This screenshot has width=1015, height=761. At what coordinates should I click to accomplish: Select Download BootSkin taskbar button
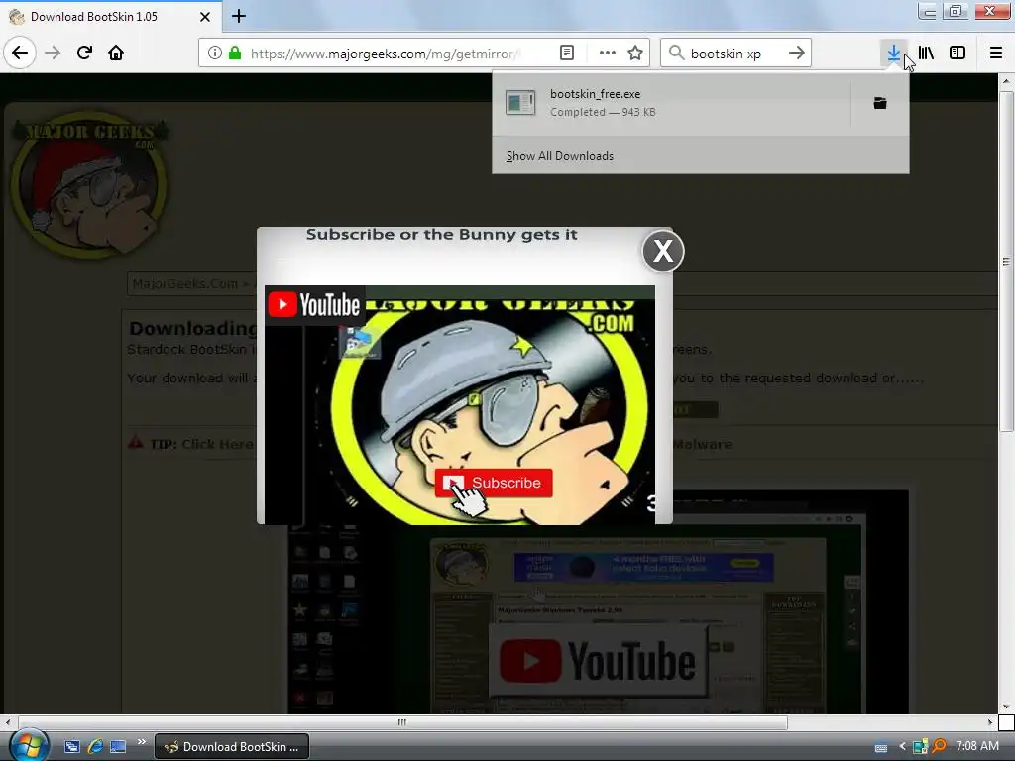tap(232, 747)
